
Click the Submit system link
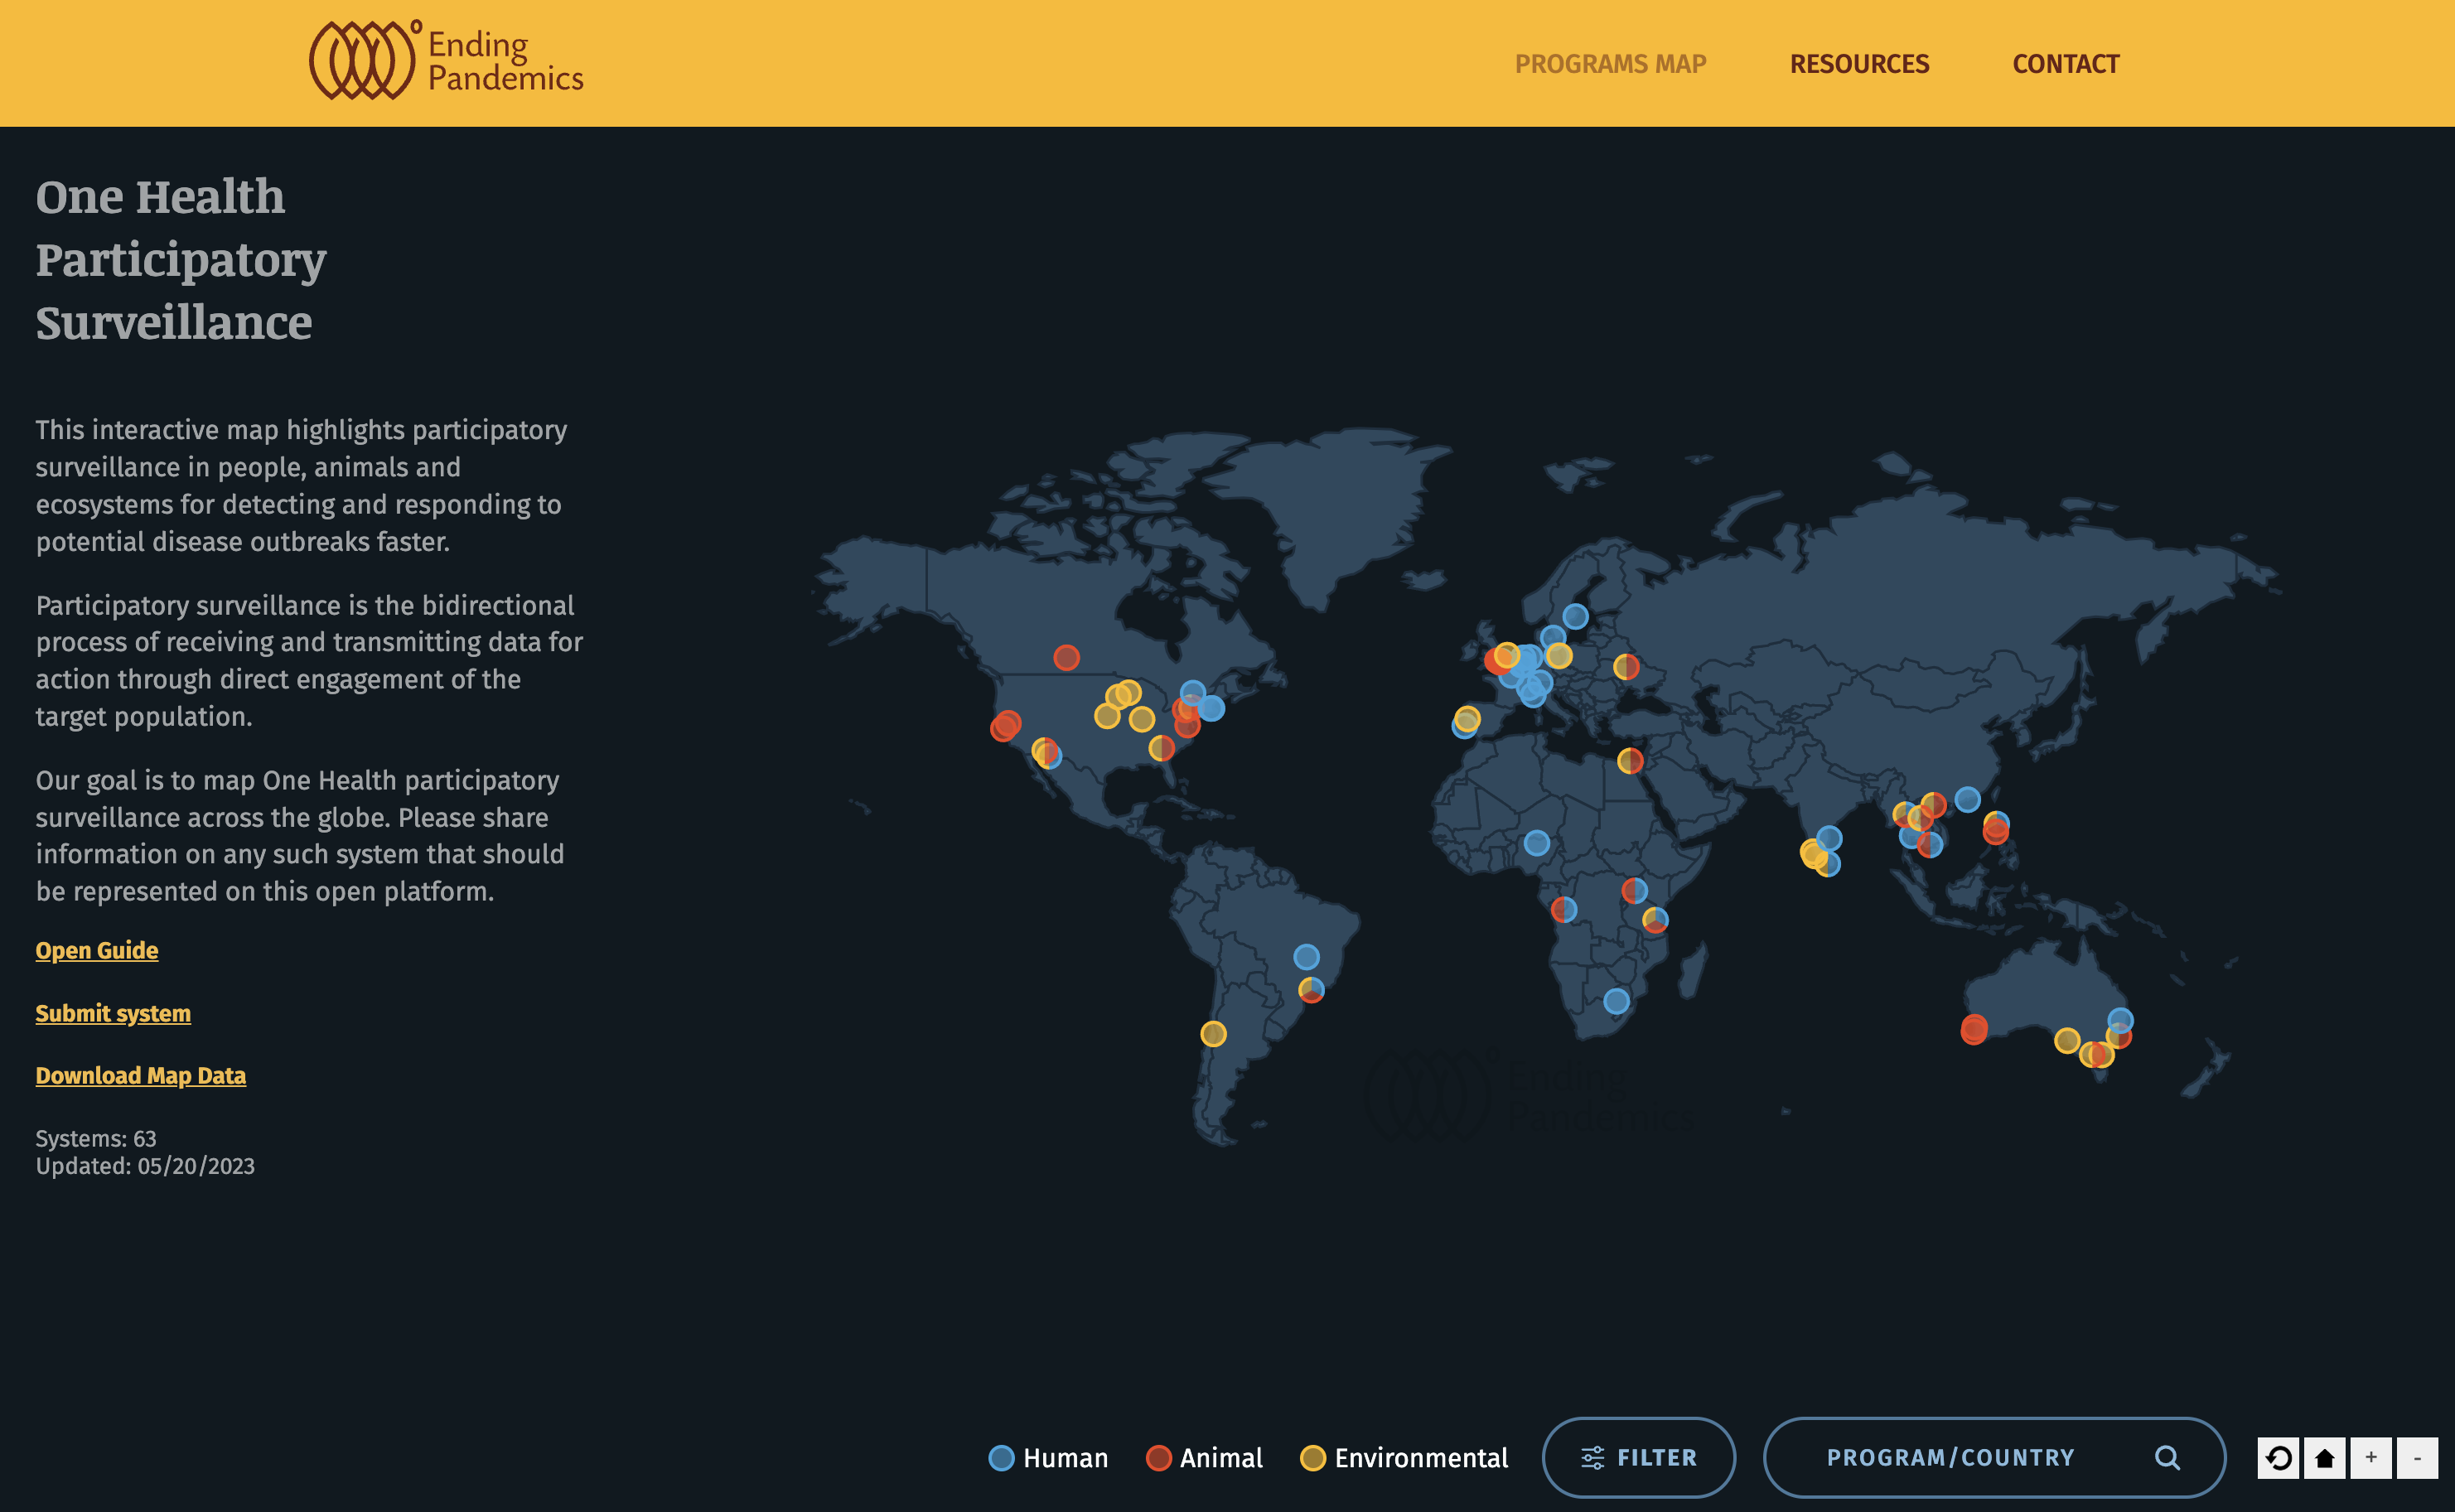click(113, 1013)
